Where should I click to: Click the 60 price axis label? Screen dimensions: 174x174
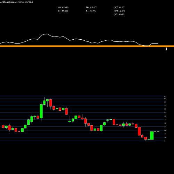(x=165, y=102)
